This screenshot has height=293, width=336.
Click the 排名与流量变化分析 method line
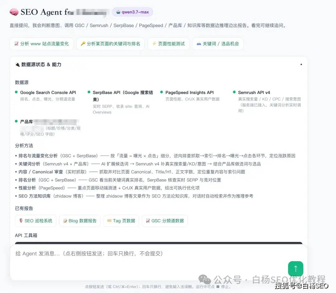[x=155, y=156]
